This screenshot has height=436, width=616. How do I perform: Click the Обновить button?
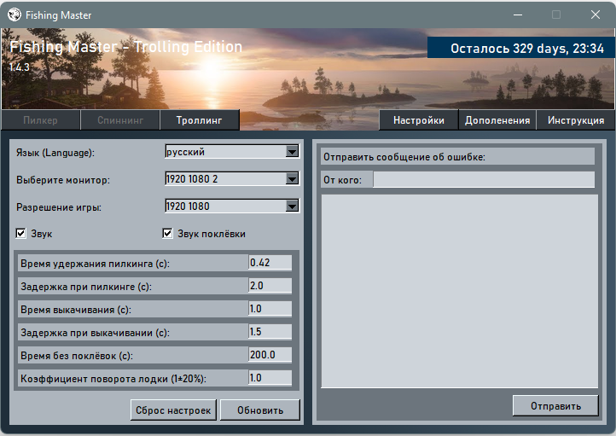click(259, 410)
